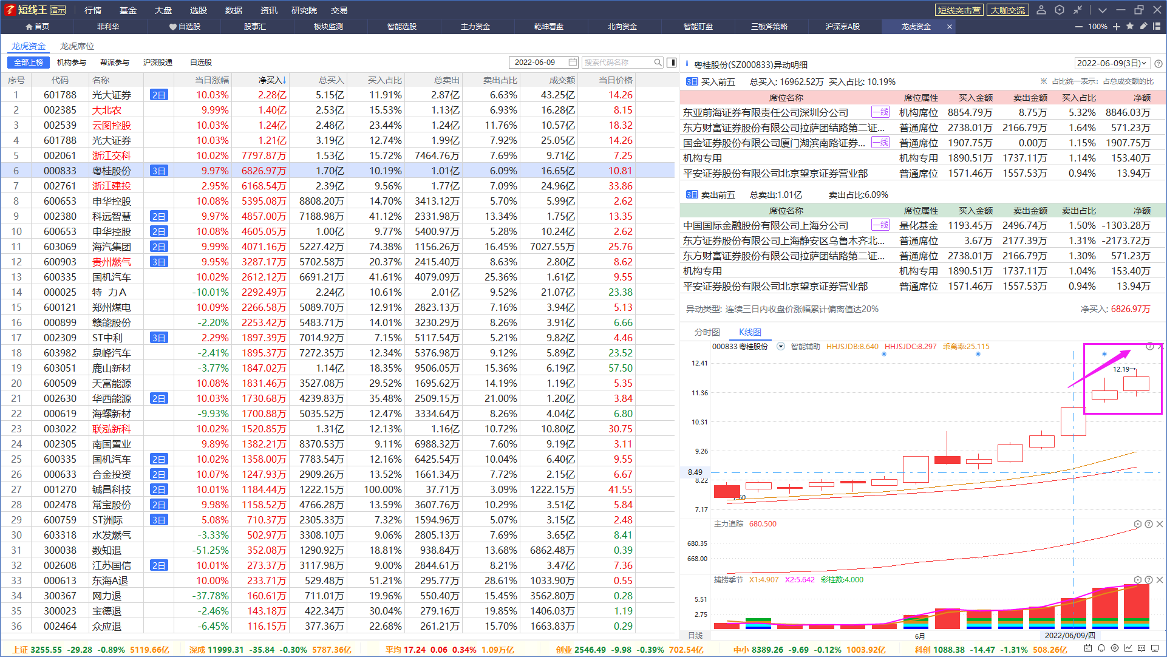Click the stock search magnifier icon
The height and width of the screenshot is (657, 1167).
(x=658, y=63)
